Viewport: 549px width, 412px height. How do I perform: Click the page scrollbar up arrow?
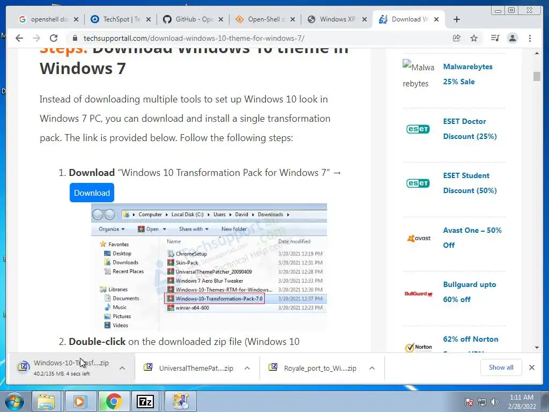tap(537, 54)
